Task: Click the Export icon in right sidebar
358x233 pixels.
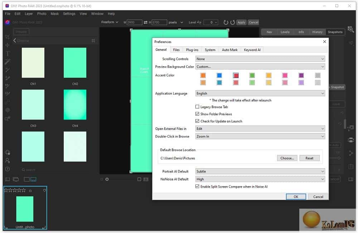Action: click(351, 166)
